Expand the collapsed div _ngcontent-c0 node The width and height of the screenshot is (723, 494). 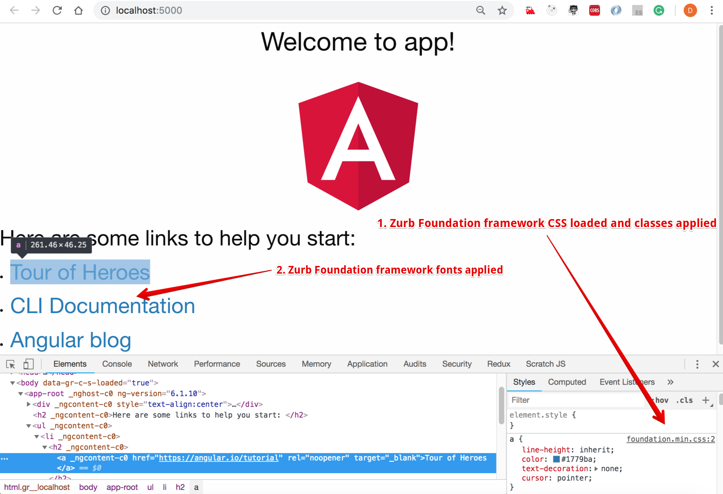point(29,404)
